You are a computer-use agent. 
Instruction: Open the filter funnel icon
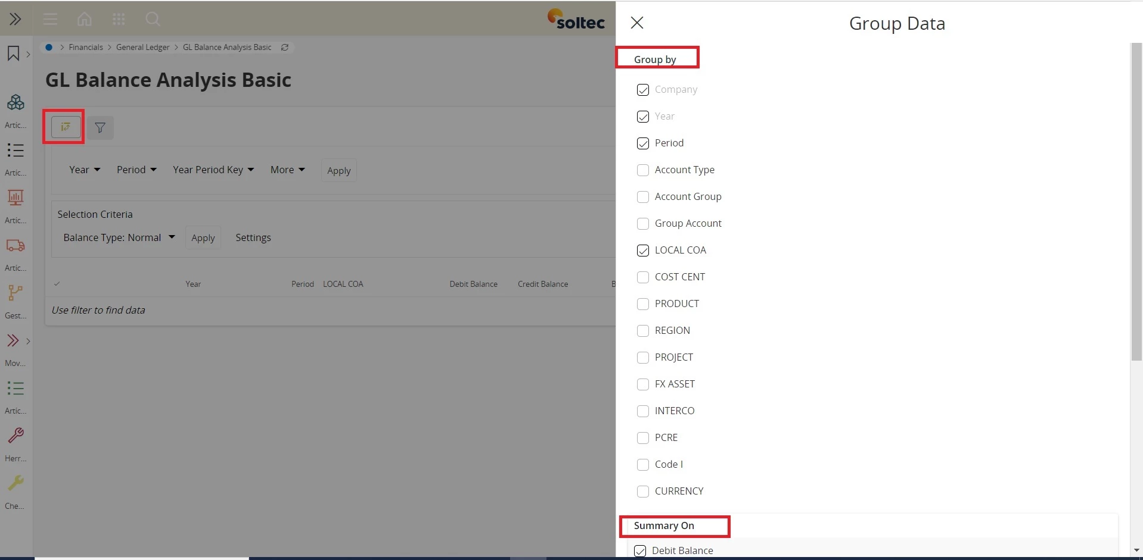coord(100,127)
